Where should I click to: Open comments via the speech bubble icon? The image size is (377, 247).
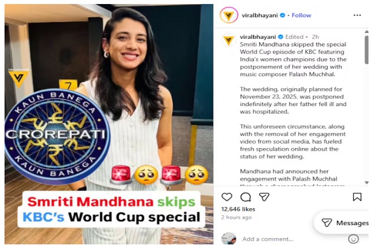coord(246,197)
